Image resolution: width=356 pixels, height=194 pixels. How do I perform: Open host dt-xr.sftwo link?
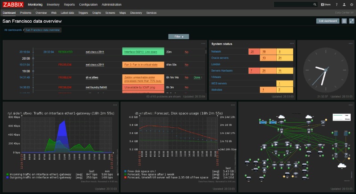(x=92, y=77)
